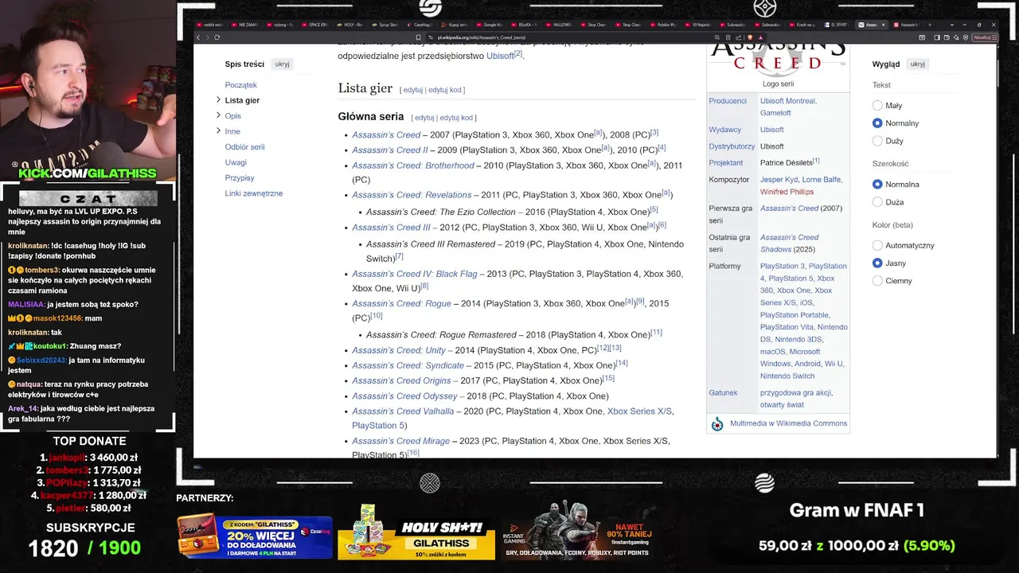Choose the Automatyczny color mode
This screenshot has height=573, width=1019.
tap(877, 245)
